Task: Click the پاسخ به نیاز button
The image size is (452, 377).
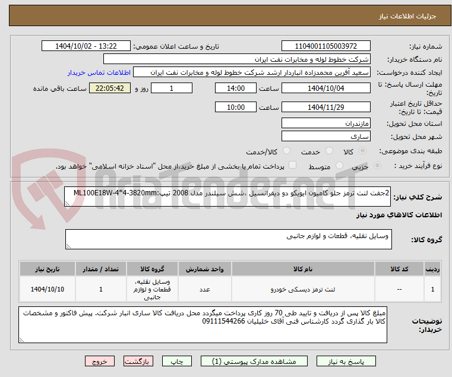Action: [346, 361]
